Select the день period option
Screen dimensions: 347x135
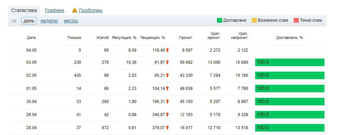pyautogui.click(x=29, y=21)
